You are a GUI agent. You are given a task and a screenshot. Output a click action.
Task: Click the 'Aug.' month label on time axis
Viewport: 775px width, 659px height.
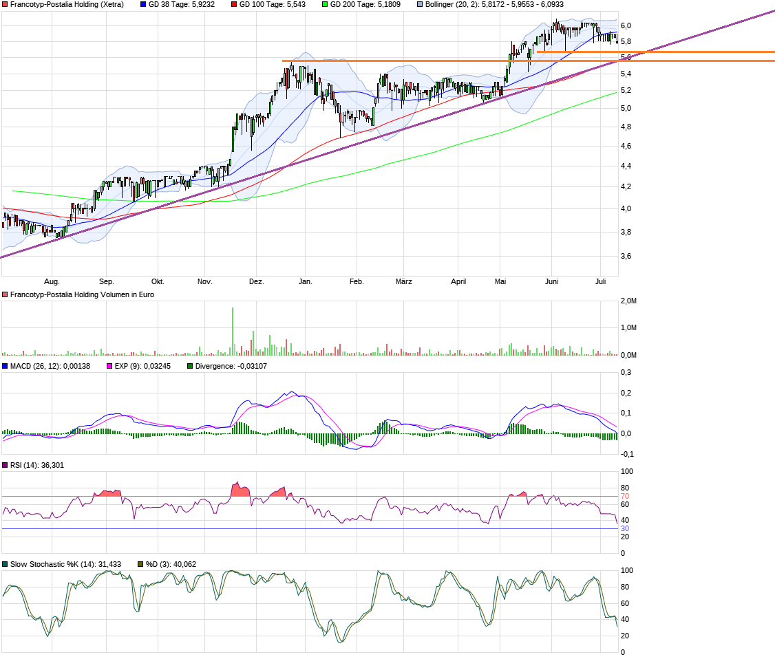point(52,281)
